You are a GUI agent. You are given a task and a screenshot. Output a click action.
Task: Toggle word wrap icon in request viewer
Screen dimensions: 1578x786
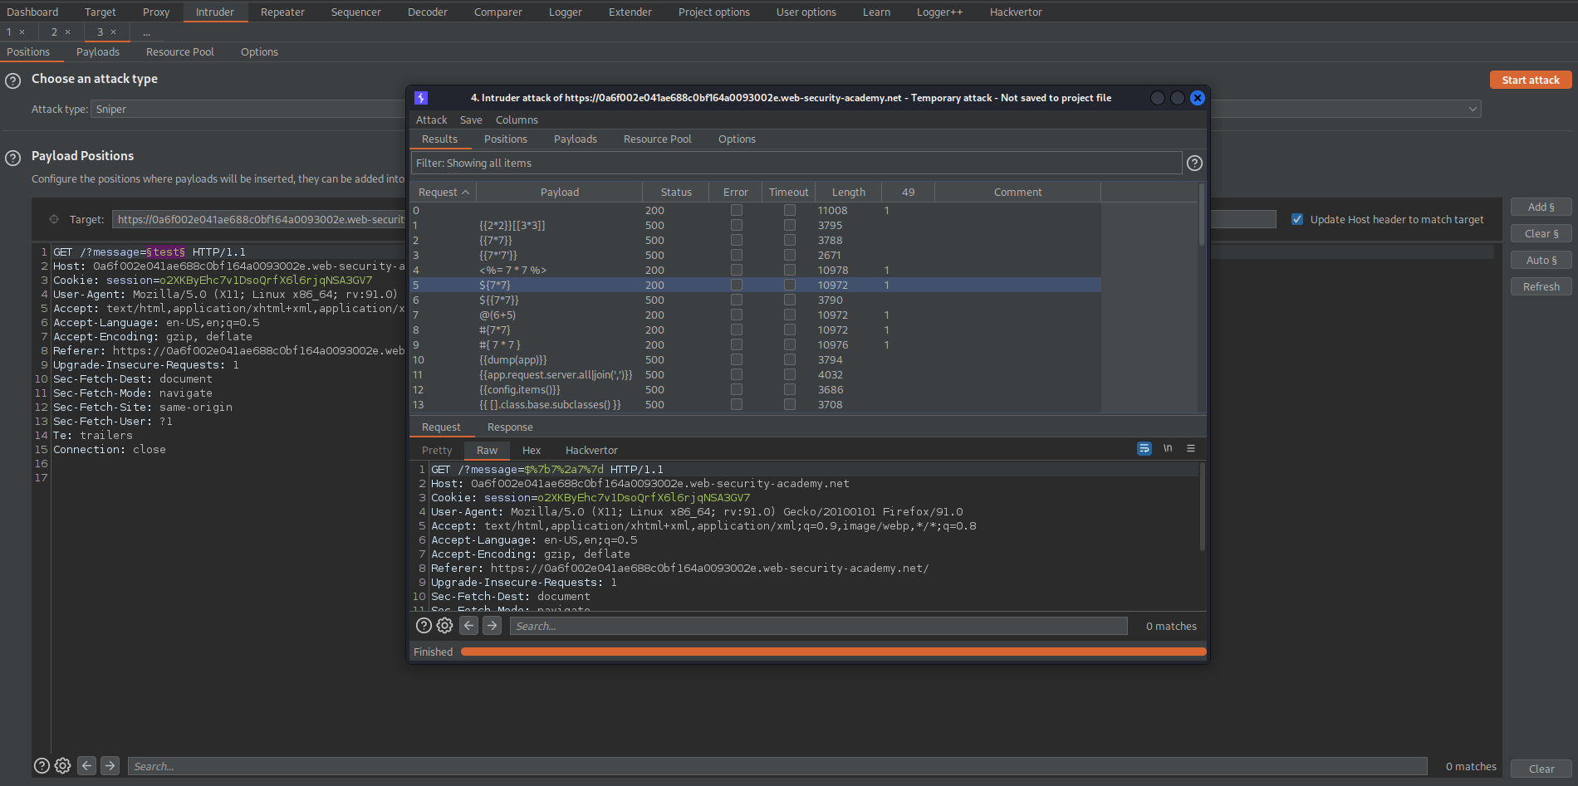coord(1144,448)
